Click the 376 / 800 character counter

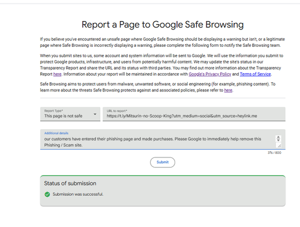(x=274, y=153)
